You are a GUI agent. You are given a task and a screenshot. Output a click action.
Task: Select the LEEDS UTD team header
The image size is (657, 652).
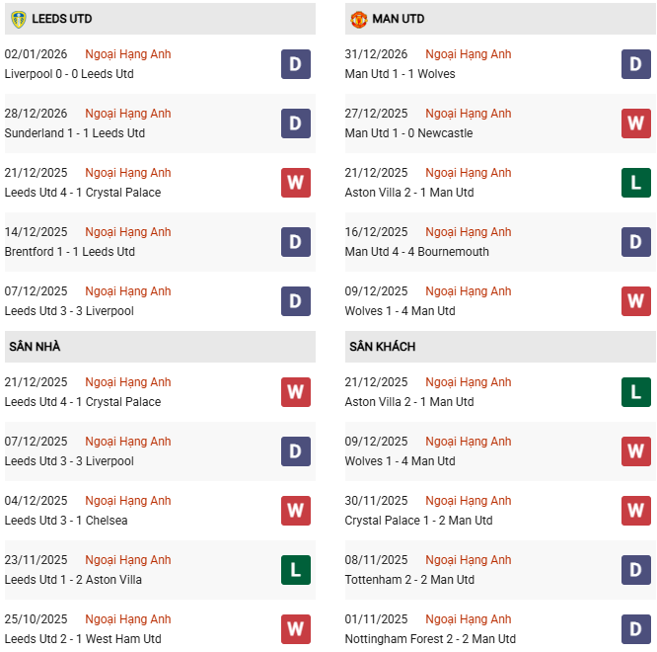click(61, 19)
